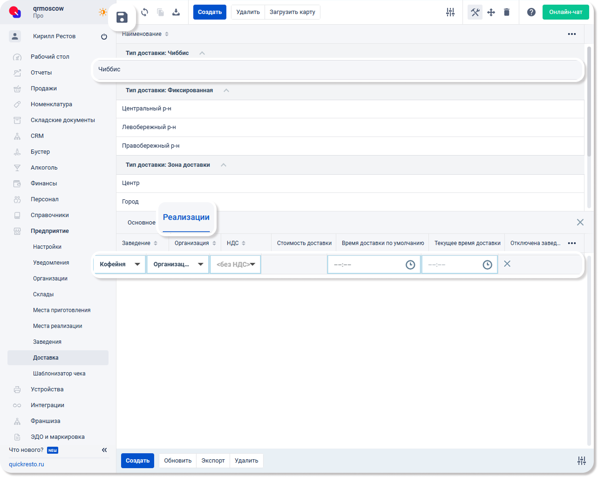Click the download icon in top toolbar
Viewport: 598px width, 477px height.
point(176,12)
